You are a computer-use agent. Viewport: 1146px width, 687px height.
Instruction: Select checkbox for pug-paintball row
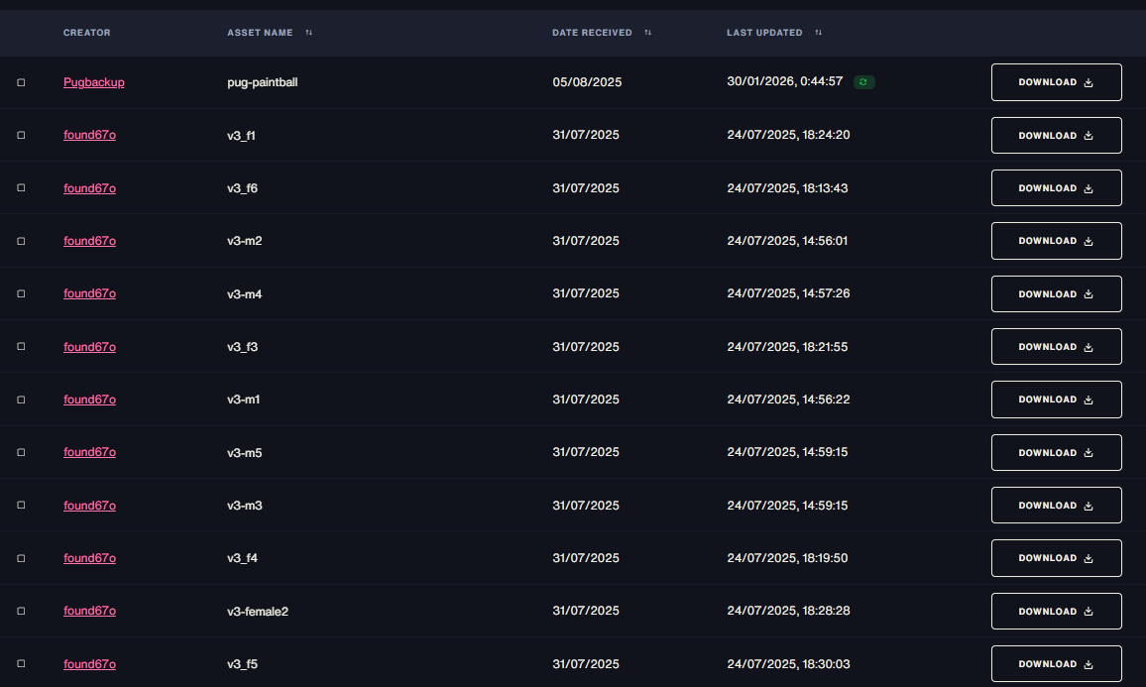pos(21,82)
